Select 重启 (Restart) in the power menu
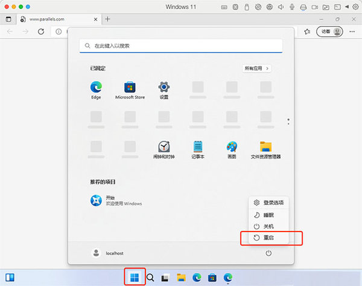The width and height of the screenshot is (362, 286). 268,238
